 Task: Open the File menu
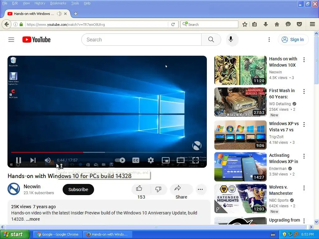pyautogui.click(x=5, y=3)
